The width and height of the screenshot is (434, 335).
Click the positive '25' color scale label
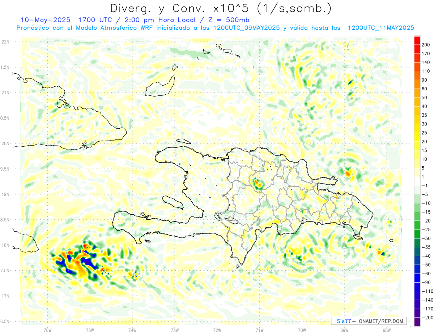(x=425, y=133)
